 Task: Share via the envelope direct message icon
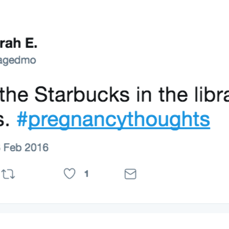tap(130, 174)
